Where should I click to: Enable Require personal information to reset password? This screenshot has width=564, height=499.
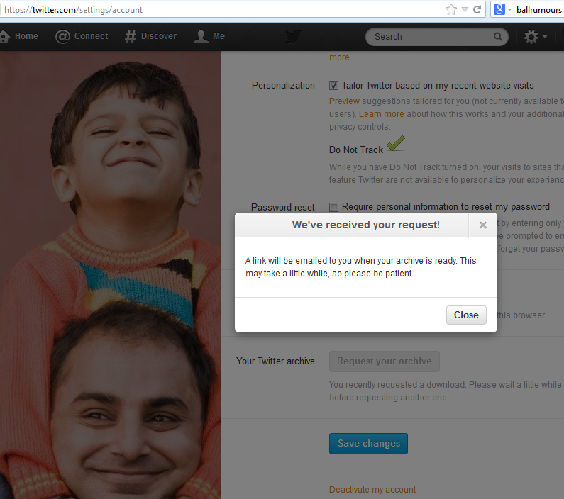click(x=334, y=207)
